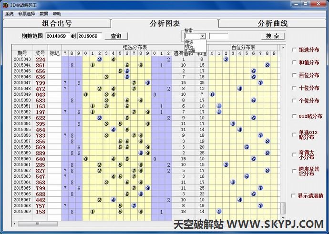The height and width of the screenshot is (234, 329).
Task: Open the 系统 menu
Action: (x=9, y=14)
